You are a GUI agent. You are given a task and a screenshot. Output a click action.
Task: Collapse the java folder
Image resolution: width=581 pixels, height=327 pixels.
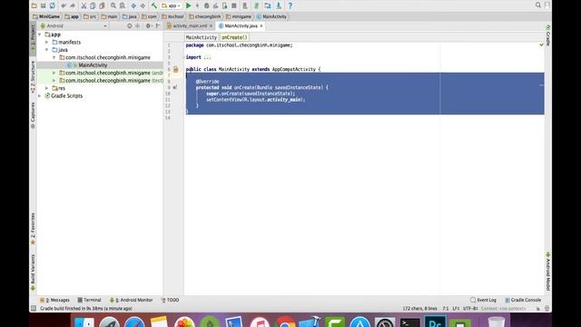(47, 50)
